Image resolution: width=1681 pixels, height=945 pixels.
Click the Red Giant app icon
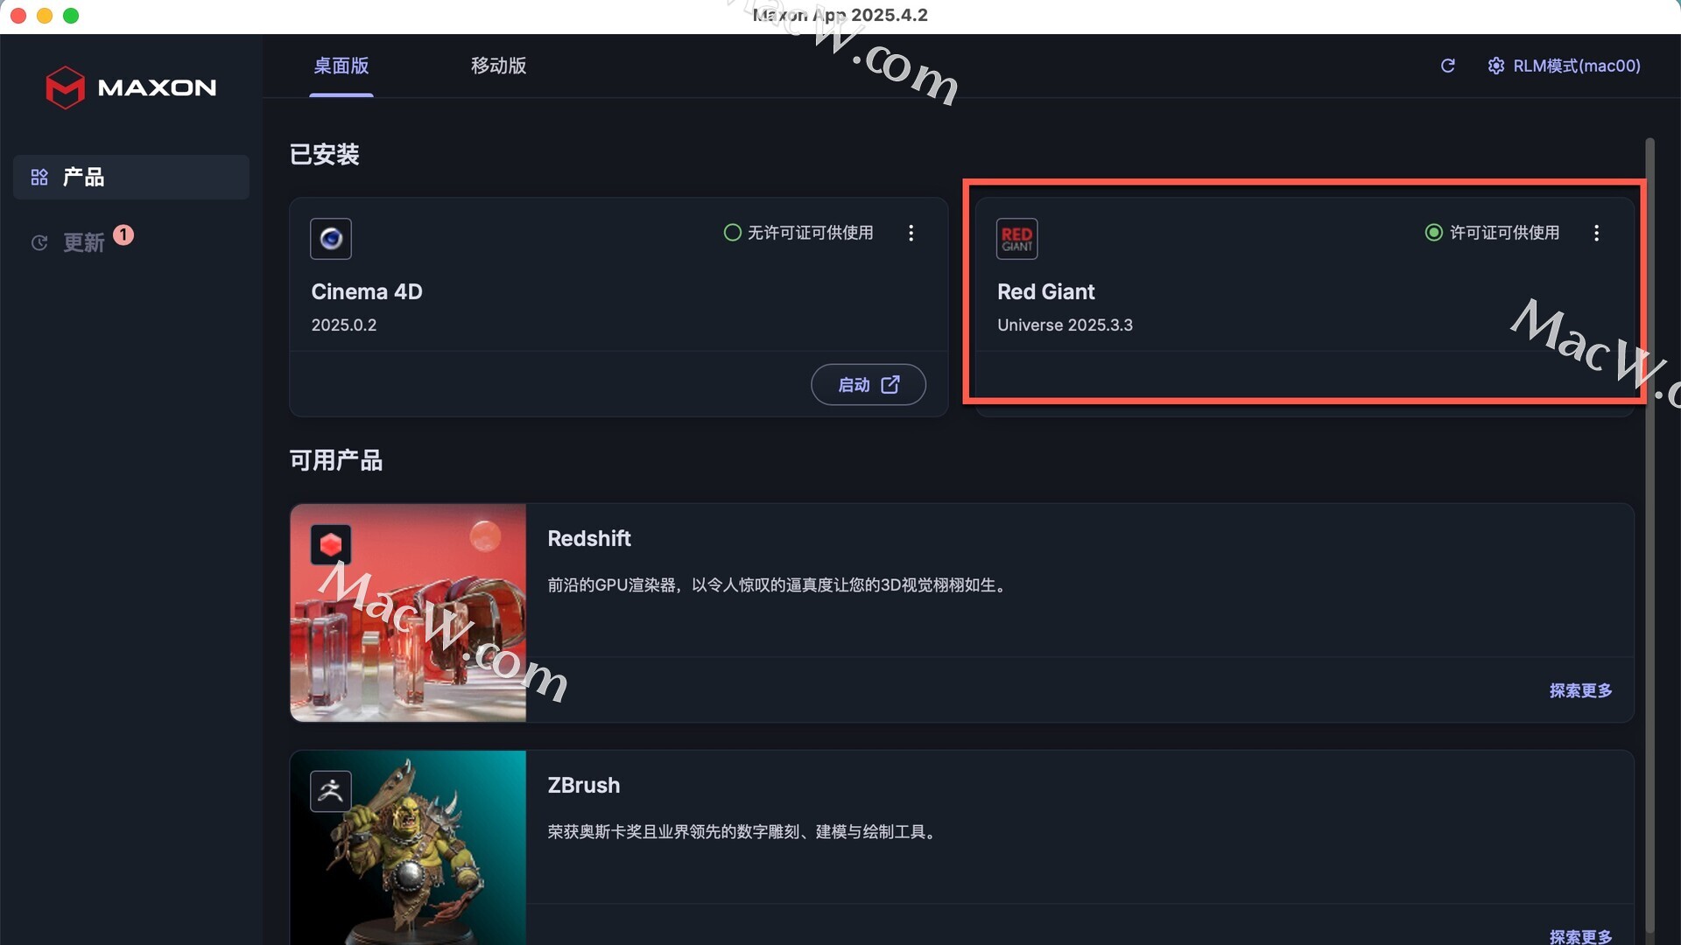(1016, 238)
